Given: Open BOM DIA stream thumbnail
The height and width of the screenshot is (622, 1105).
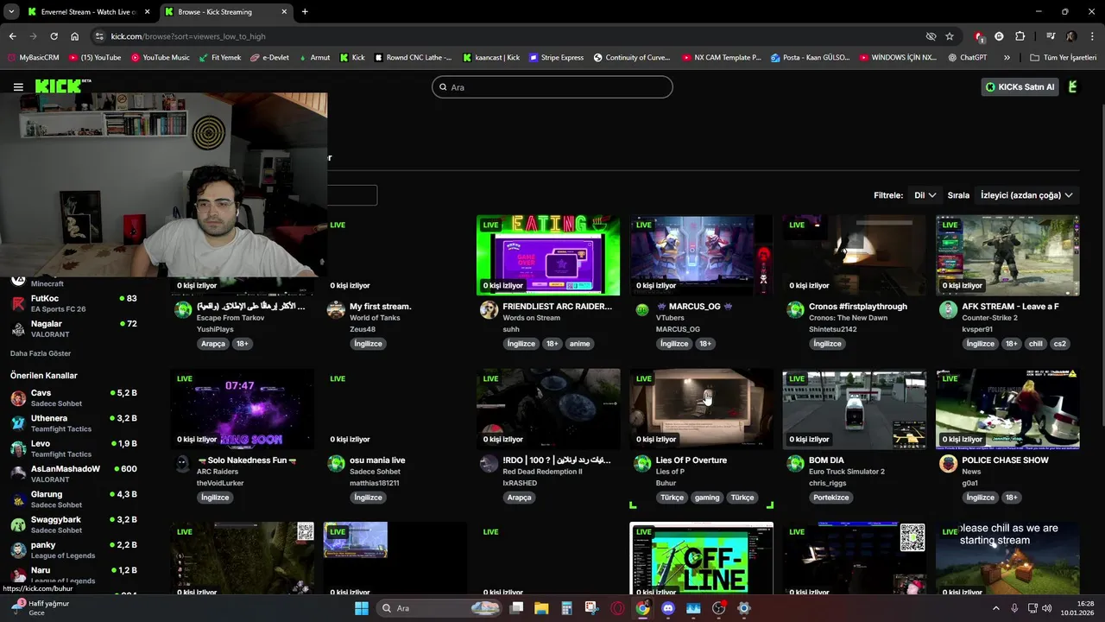Looking at the screenshot, I should [855, 409].
